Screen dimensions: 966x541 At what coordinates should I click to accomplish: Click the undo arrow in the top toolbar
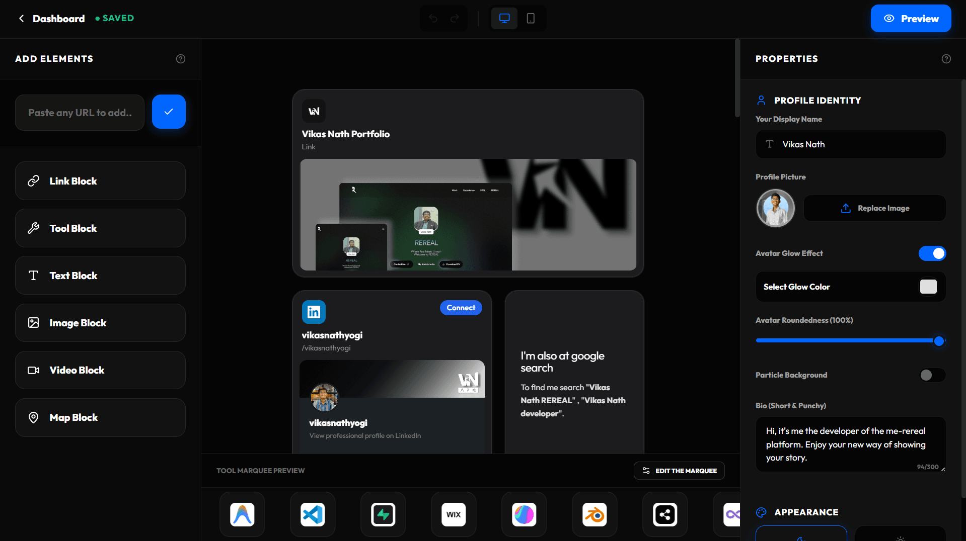tap(433, 18)
